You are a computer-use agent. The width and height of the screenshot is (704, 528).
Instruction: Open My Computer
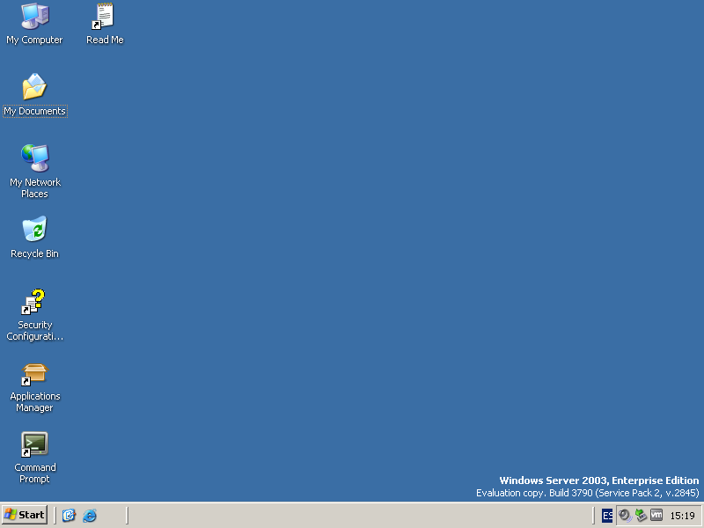pyautogui.click(x=35, y=22)
